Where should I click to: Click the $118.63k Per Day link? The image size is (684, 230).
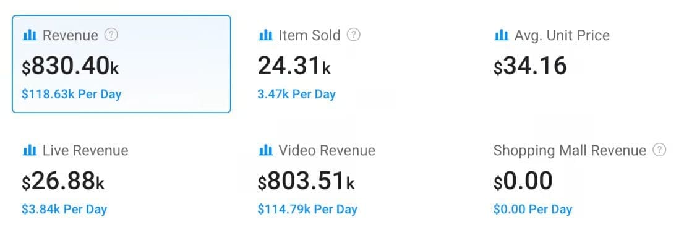click(x=72, y=94)
